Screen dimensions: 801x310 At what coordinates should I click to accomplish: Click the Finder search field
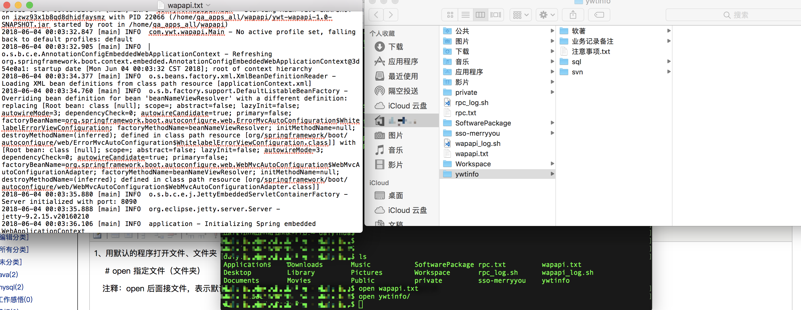(733, 14)
